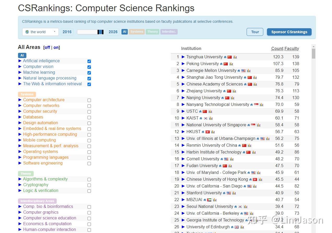Select the Interdisc. area tab
The width and height of the screenshot is (332, 233).
tap(169, 32)
